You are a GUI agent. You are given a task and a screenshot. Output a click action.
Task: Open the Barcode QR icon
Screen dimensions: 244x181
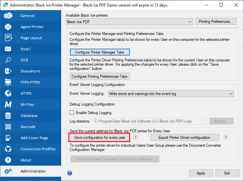click(x=8, y=127)
